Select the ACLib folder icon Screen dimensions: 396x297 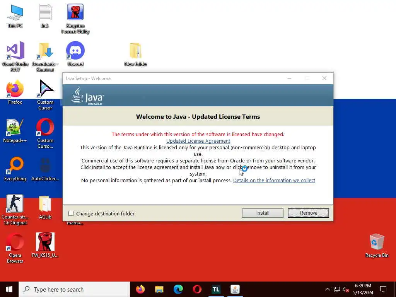point(45,207)
